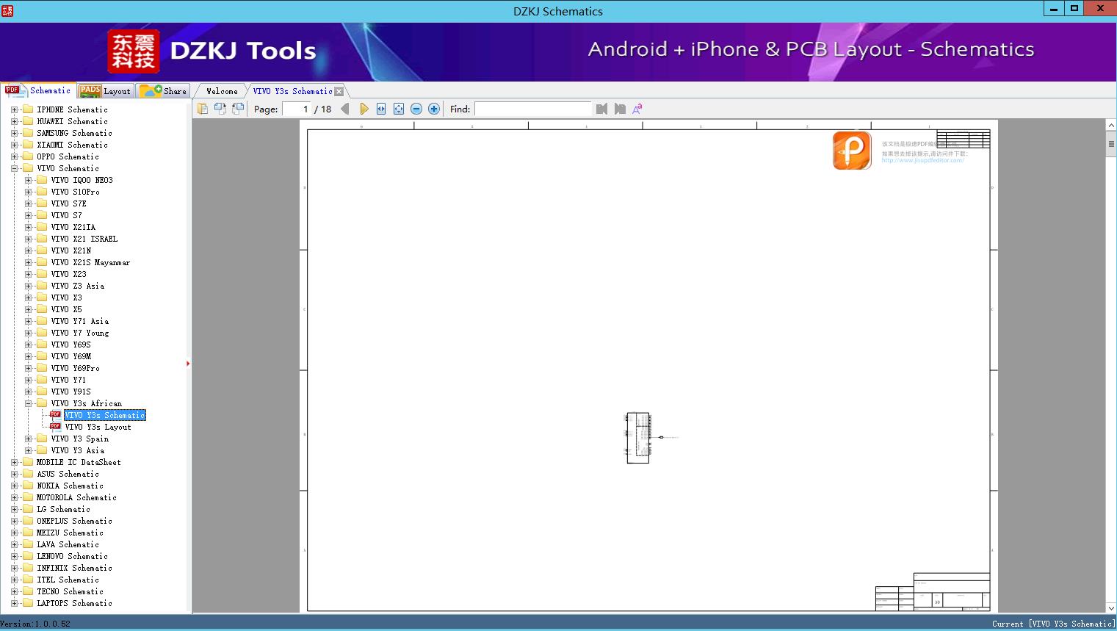1117x631 pixels.
Task: Click the PDF icon of VIVO Y3s Layout
Action: [56, 426]
